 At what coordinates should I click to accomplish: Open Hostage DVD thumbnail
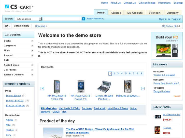click(158, 130)
